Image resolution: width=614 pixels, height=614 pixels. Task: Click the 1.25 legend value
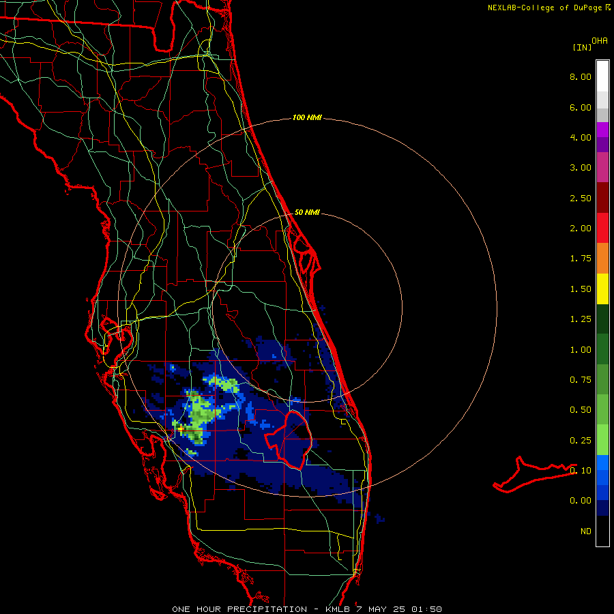[581, 319]
